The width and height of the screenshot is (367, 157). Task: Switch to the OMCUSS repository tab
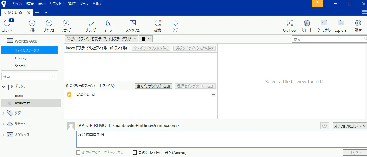[x=13, y=13]
